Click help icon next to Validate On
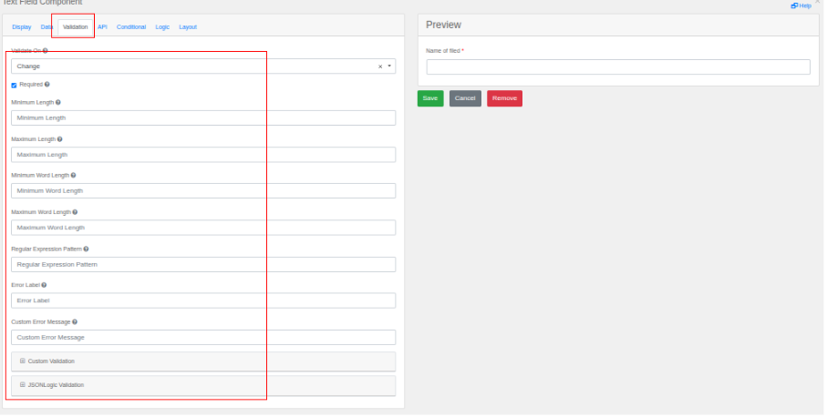The width and height of the screenshot is (827, 417). (45, 51)
